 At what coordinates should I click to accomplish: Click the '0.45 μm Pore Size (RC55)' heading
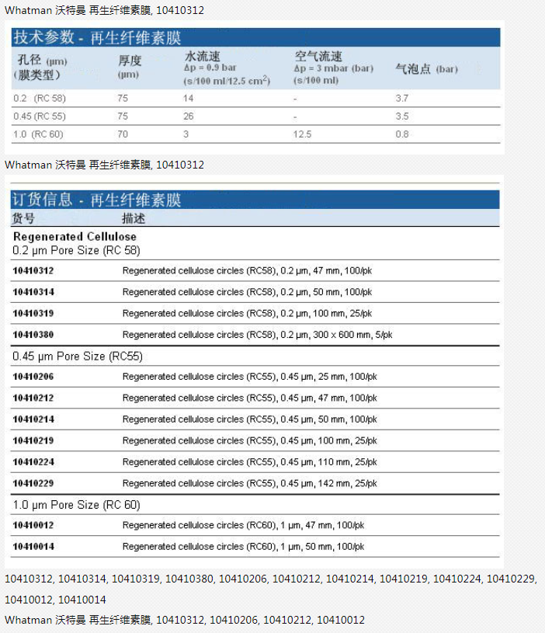78,356
